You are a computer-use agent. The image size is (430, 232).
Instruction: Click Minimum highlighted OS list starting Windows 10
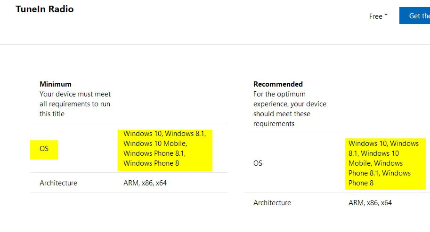pyautogui.click(x=165, y=151)
